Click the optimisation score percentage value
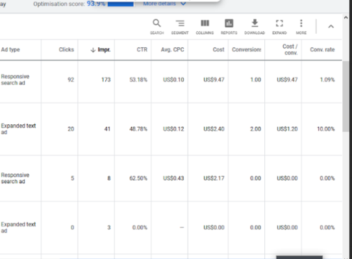 click(x=96, y=4)
